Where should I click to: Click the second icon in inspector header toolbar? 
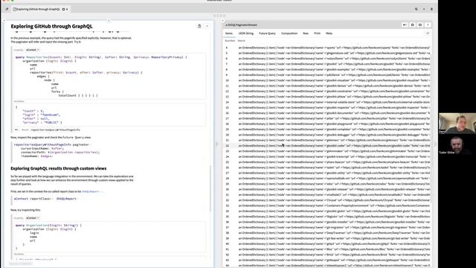click(412, 25)
